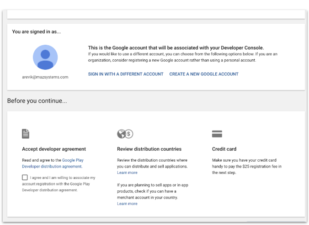Viewport: 309px width, 225px height.
Task: Click the bold Developer Console association notice
Action: click(x=176, y=48)
